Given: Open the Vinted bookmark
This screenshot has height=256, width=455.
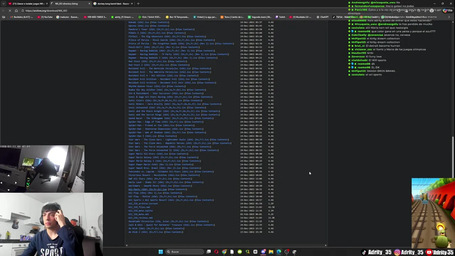Looking at the screenshot, I should tap(205, 17).
